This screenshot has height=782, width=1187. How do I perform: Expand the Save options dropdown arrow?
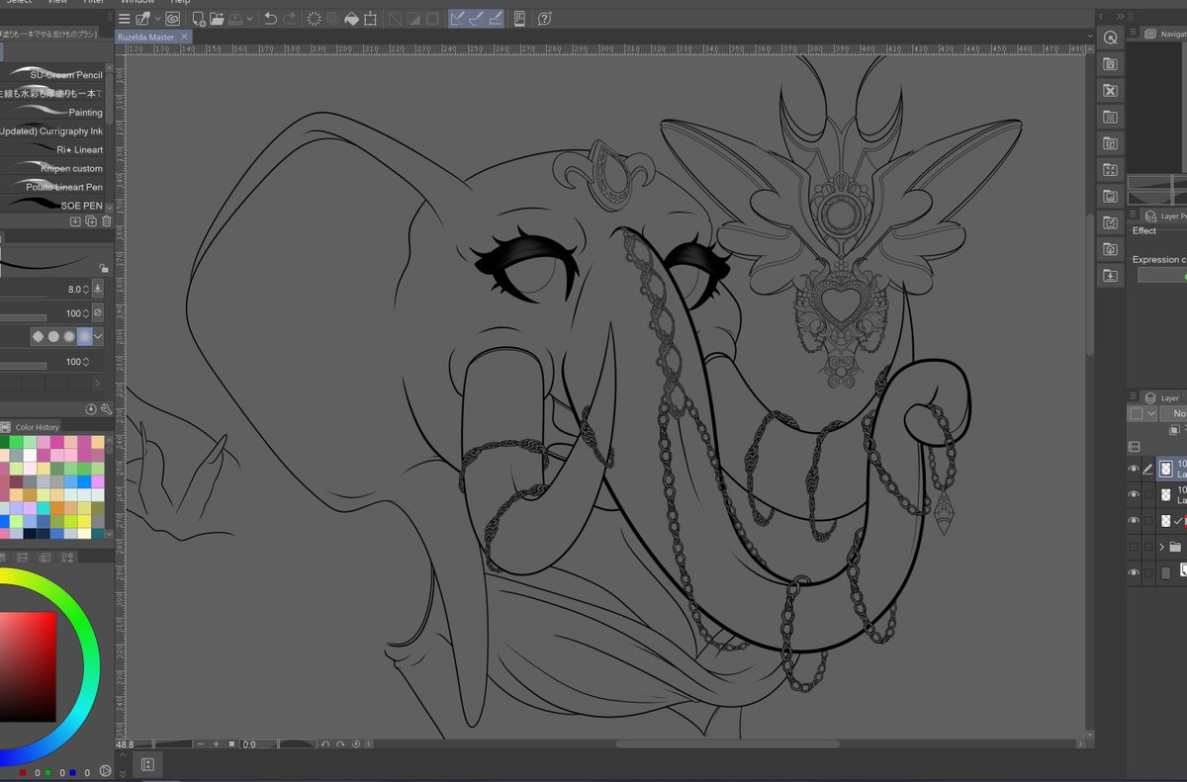249,19
